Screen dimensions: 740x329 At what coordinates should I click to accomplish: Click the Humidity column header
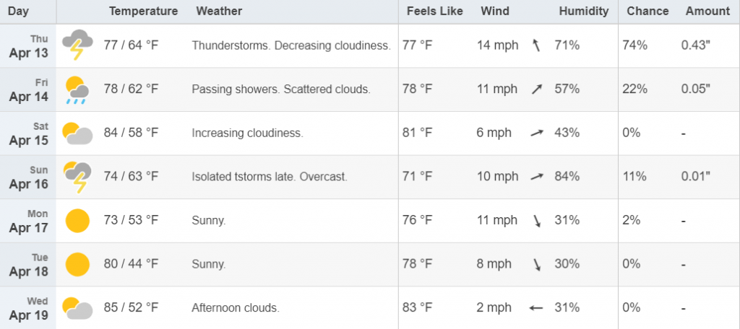point(584,12)
